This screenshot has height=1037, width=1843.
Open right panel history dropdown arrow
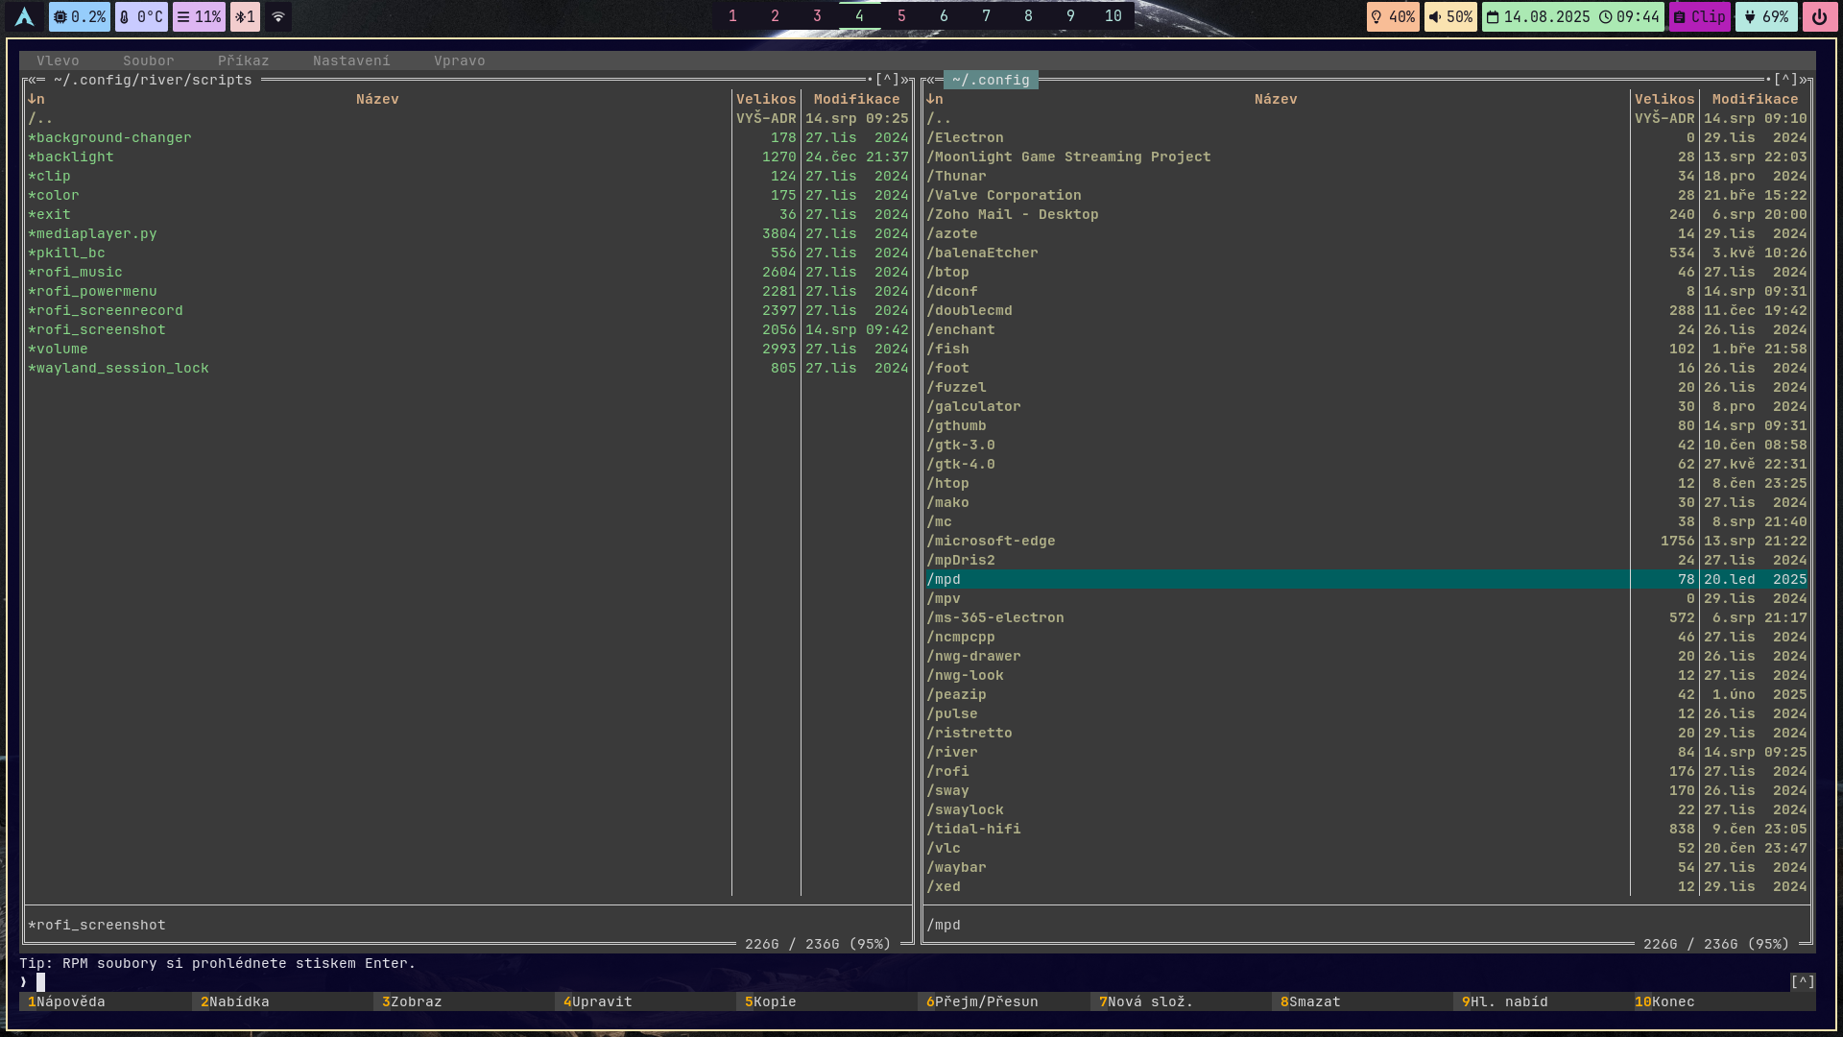click(1786, 80)
